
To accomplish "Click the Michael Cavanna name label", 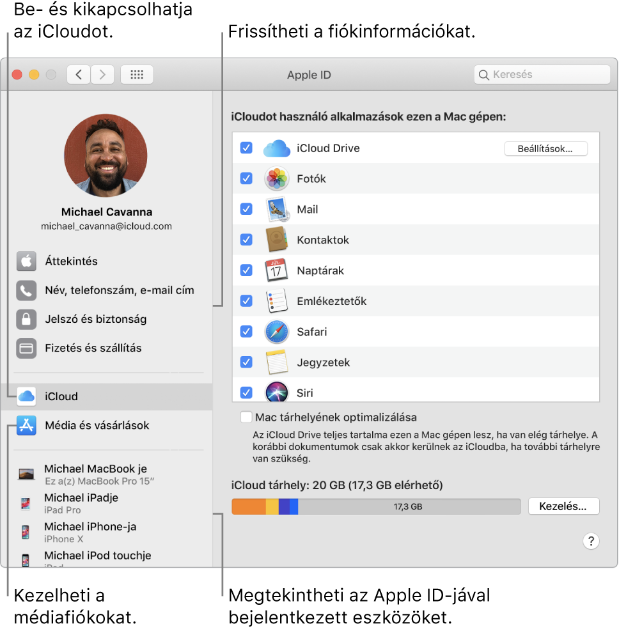I will coord(107,212).
